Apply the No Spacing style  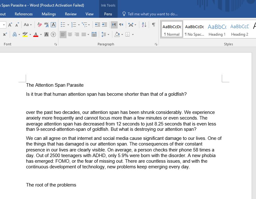[x=194, y=30]
